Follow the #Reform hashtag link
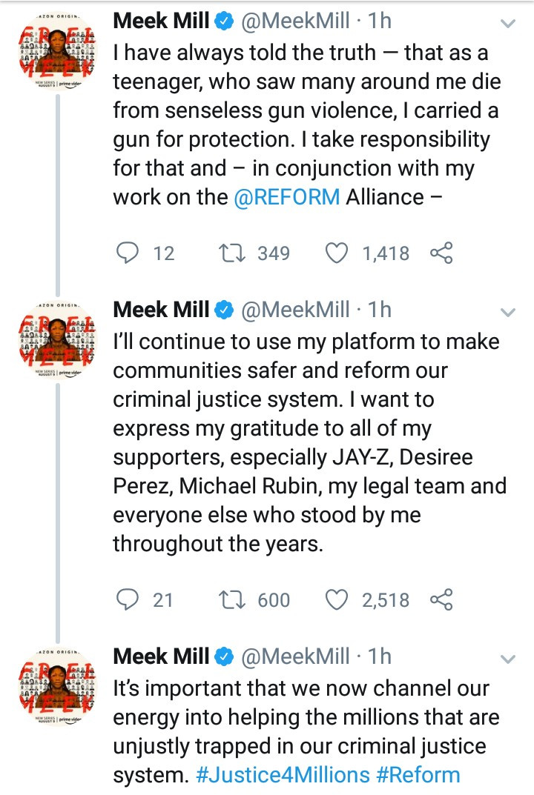Viewport: 534px width, 795px height. pyautogui.click(x=418, y=775)
